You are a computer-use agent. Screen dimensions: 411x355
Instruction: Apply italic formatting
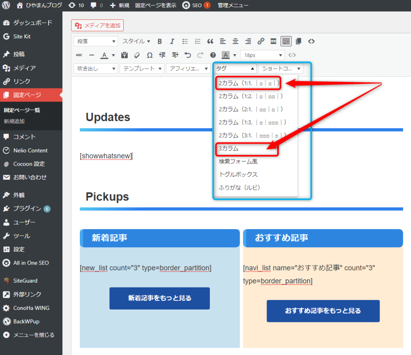[x=172, y=41]
